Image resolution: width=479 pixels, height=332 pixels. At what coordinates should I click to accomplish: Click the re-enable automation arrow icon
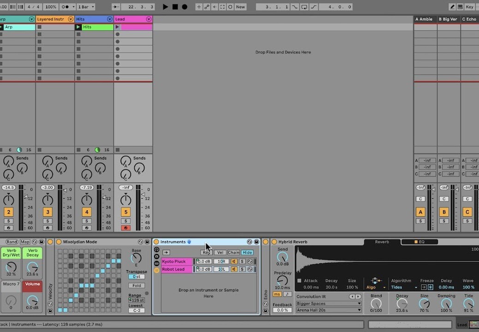215,7
